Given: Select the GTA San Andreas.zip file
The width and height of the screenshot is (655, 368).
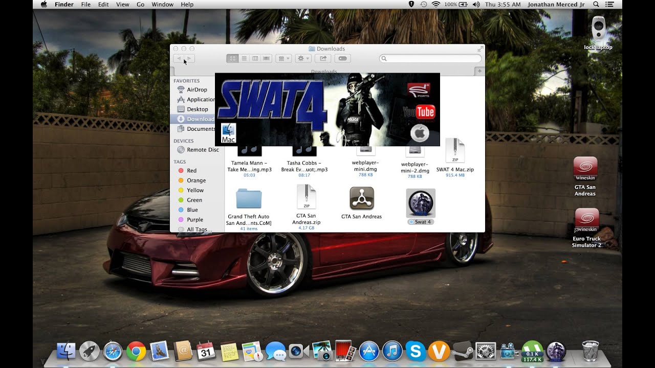Looking at the screenshot, I should (307, 197).
